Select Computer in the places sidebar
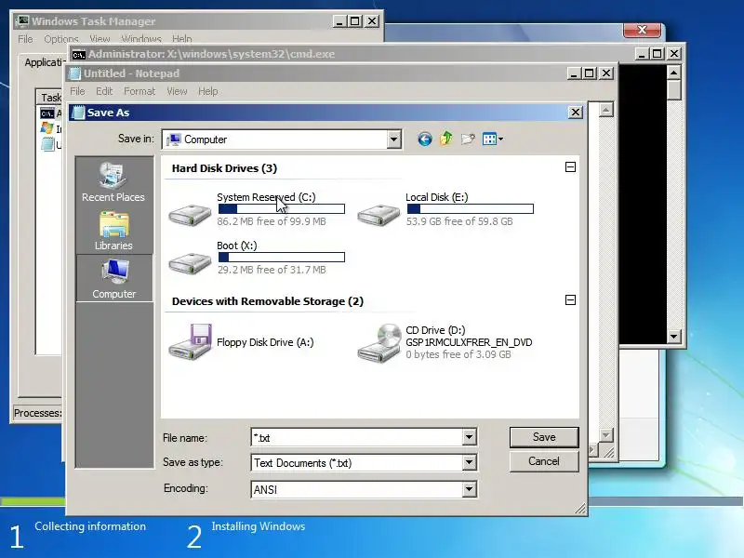 coord(114,278)
